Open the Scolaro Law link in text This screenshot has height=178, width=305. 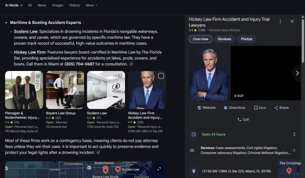[x=26, y=31]
